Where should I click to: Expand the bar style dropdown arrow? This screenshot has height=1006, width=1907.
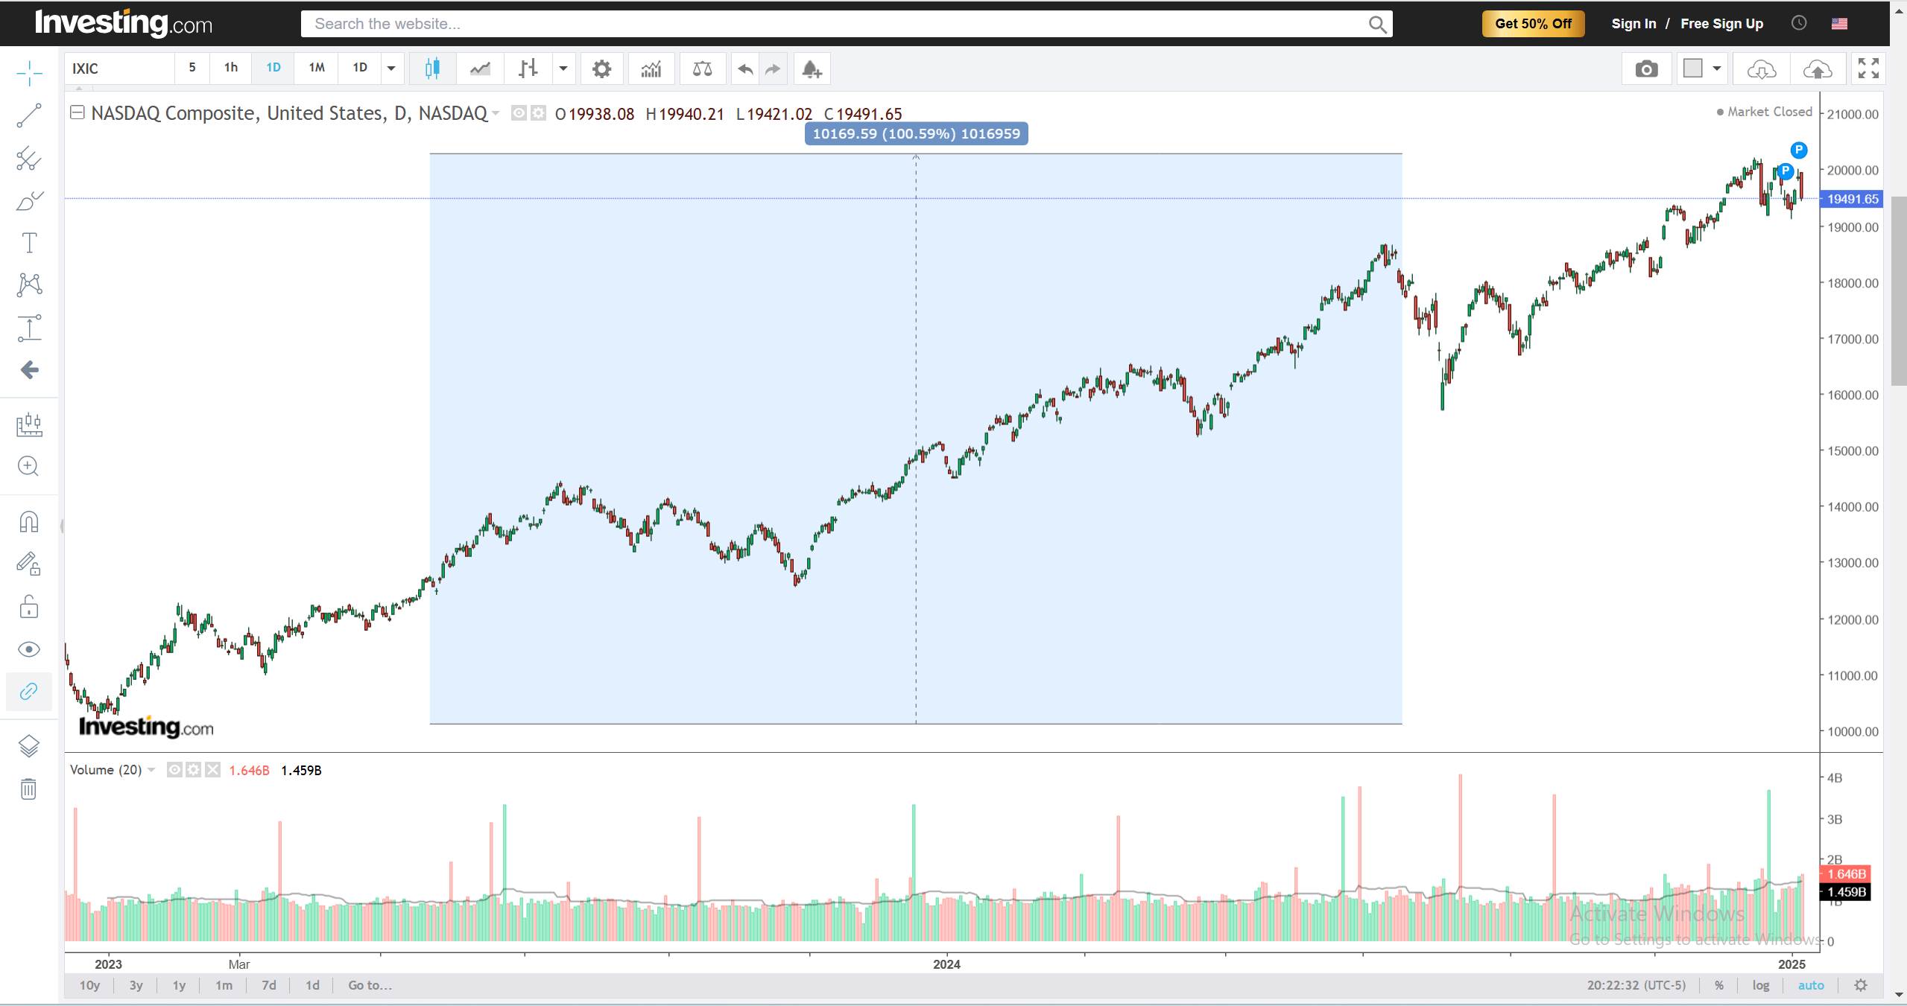563,69
